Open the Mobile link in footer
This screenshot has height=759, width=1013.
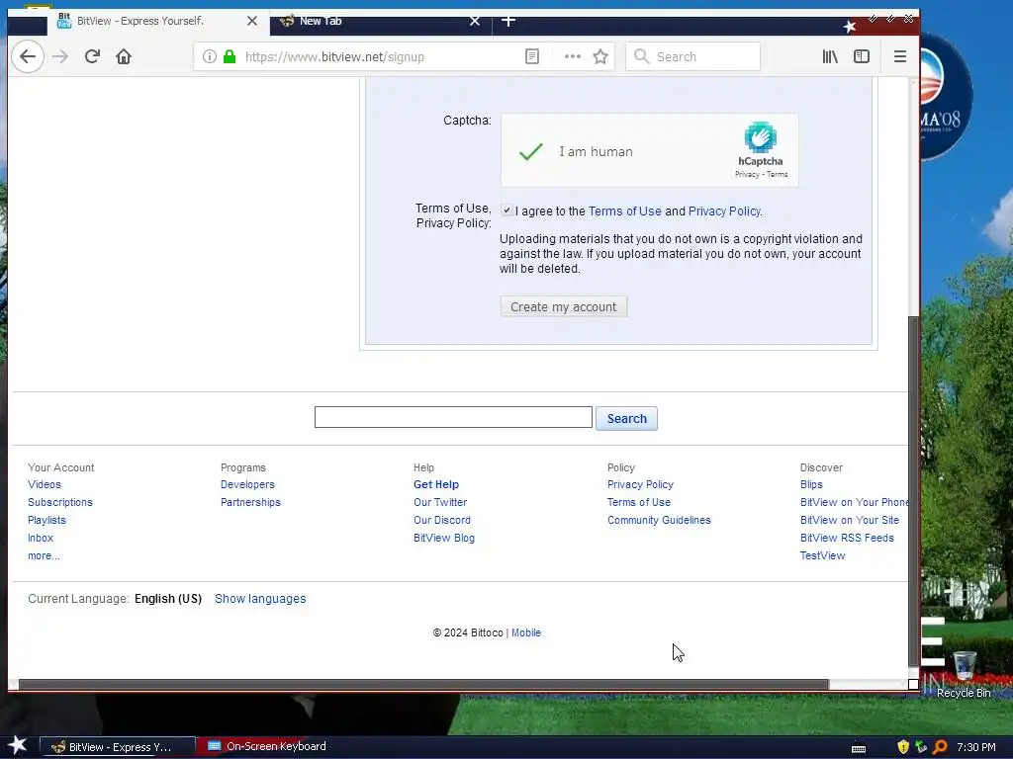[526, 632]
